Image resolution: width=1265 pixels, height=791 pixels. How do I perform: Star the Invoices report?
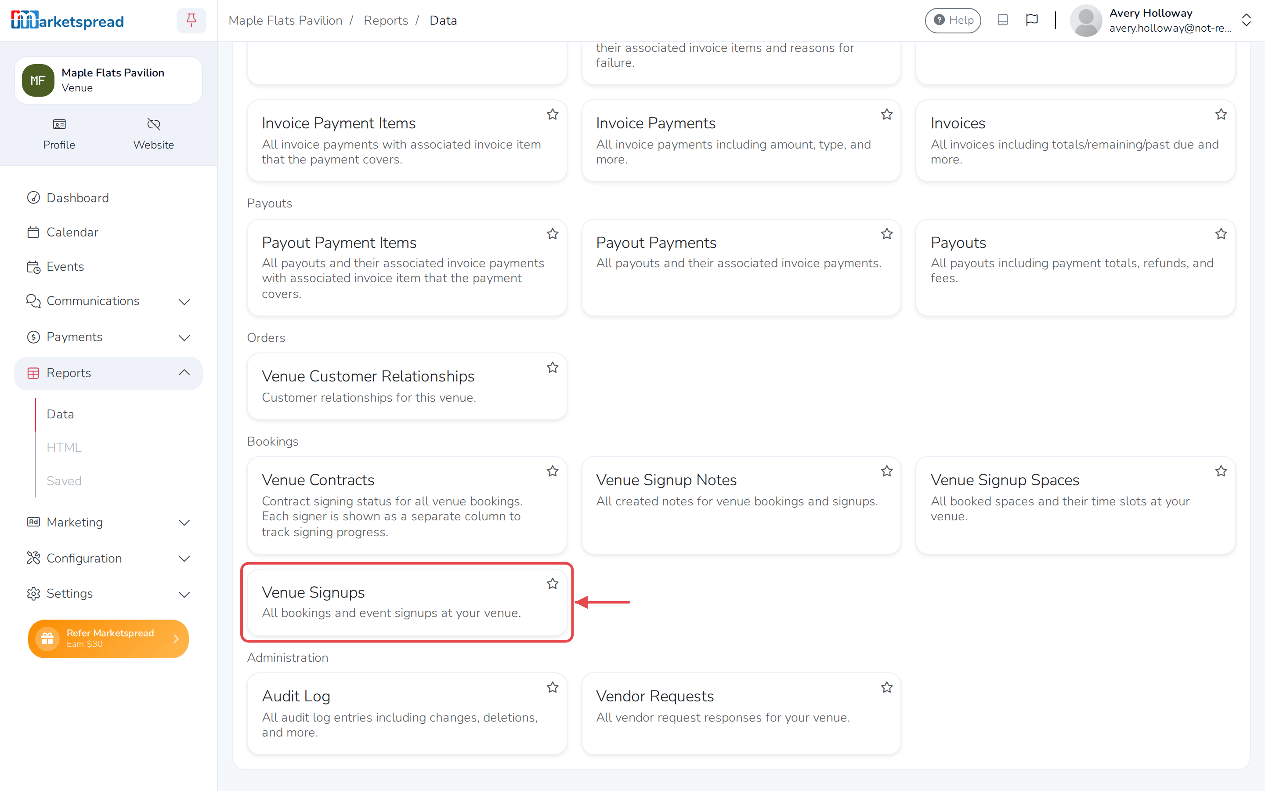pos(1221,114)
